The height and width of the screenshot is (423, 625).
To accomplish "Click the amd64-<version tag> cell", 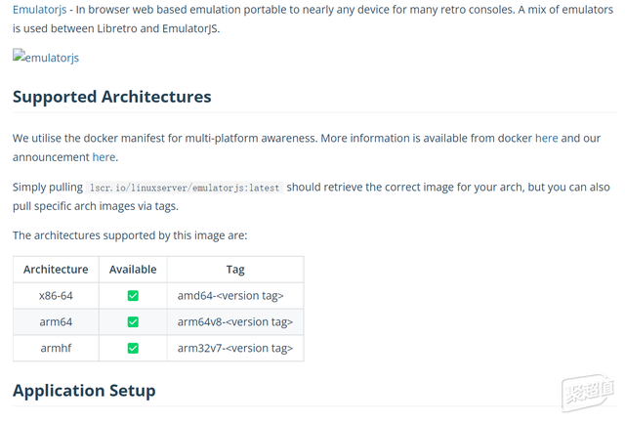I will coord(235,296).
